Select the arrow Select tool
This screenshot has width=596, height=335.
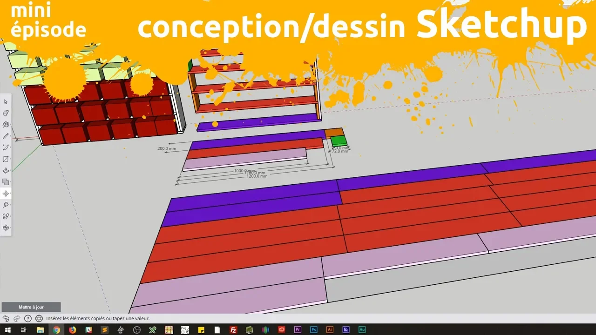point(6,102)
